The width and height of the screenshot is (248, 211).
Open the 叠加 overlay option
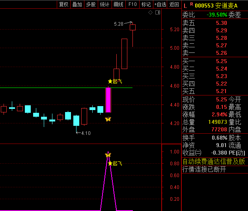(77, 4)
